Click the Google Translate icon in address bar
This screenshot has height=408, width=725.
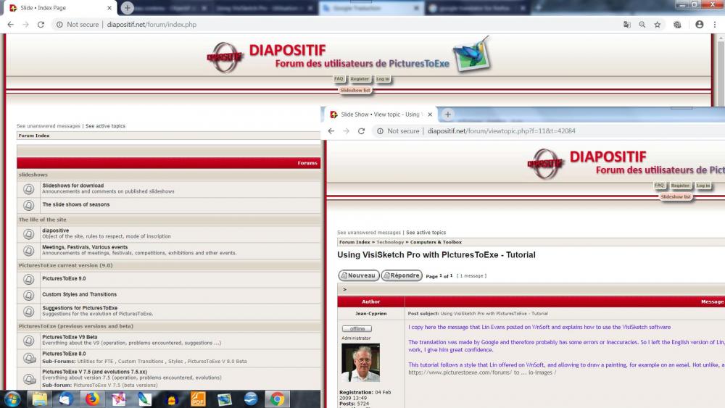click(627, 25)
